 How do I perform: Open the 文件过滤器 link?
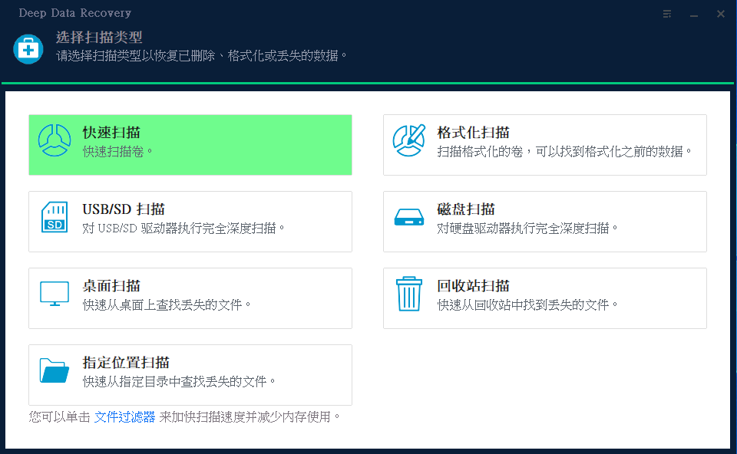click(x=124, y=416)
